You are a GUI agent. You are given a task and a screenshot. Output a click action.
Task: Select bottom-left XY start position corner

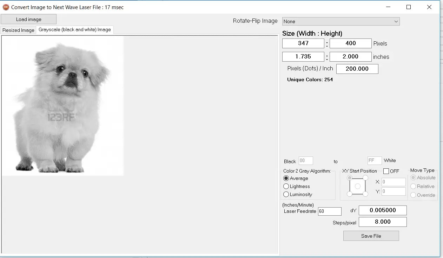click(350, 194)
